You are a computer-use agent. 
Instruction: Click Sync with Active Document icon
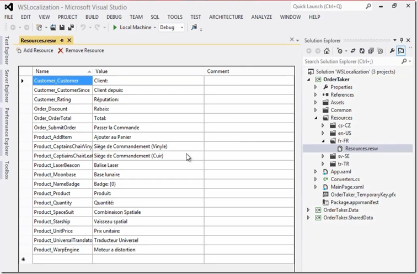(x=353, y=51)
